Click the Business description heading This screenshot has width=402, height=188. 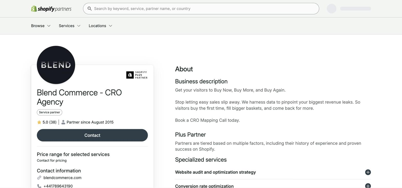click(x=201, y=81)
